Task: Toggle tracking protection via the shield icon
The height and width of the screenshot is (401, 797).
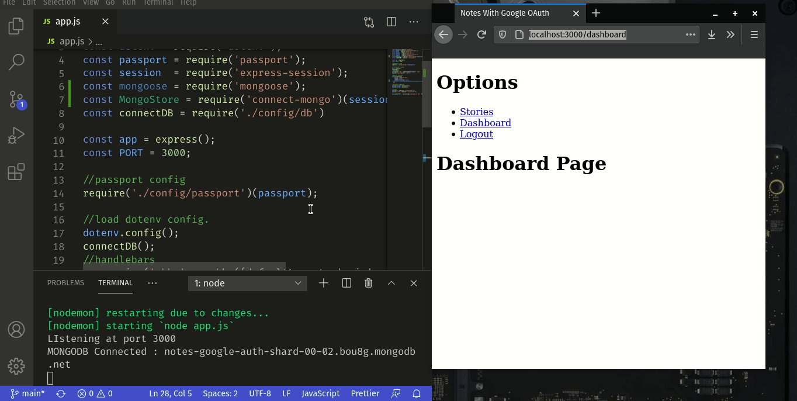Action: point(502,34)
